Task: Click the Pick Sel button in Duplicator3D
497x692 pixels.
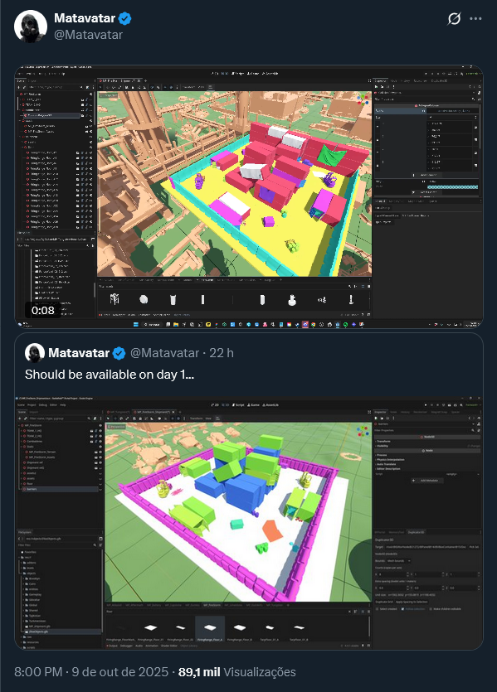Action: [474, 547]
